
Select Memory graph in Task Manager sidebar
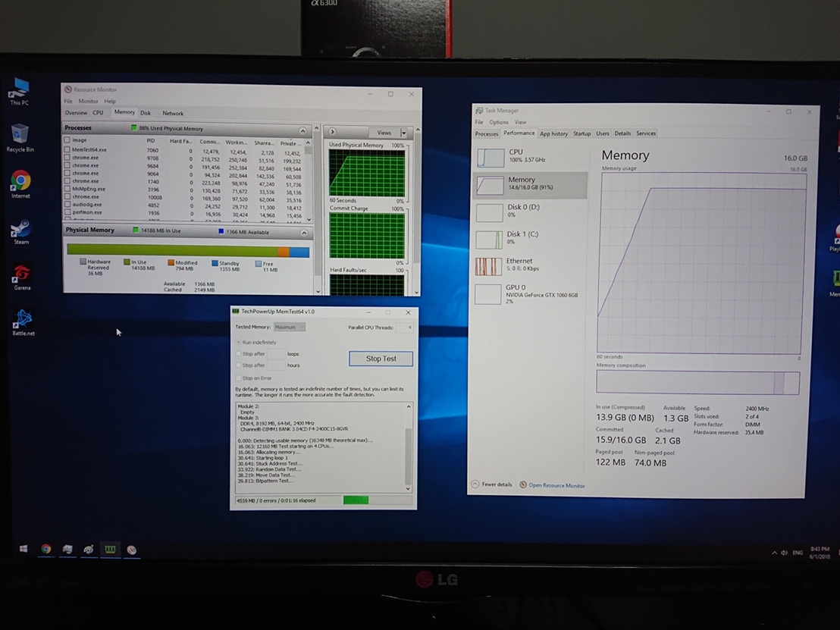click(491, 185)
